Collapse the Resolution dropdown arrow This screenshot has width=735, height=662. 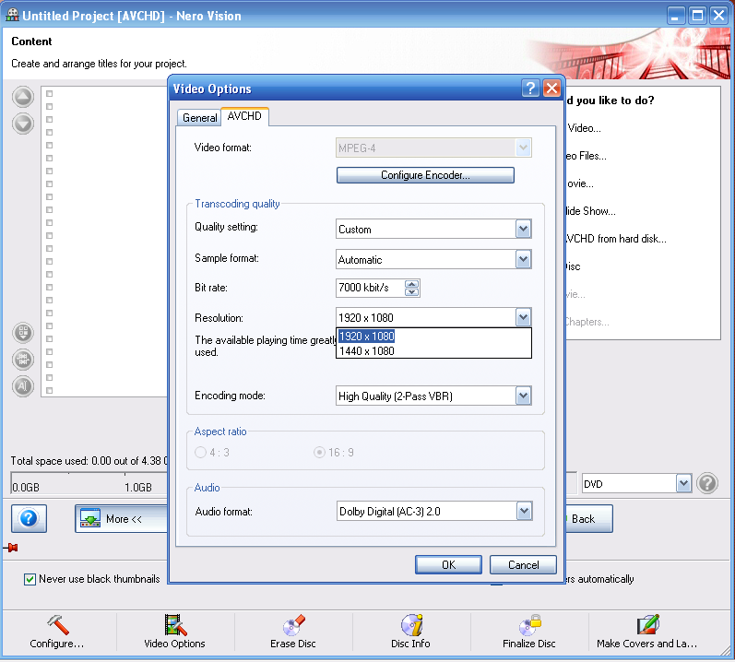(x=523, y=317)
